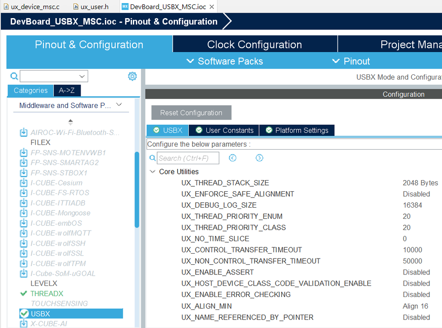The image size is (442, 328).
Task: Select the UX_NAME_REFERENCED_BY_POINTER parameter
Action: (247, 317)
